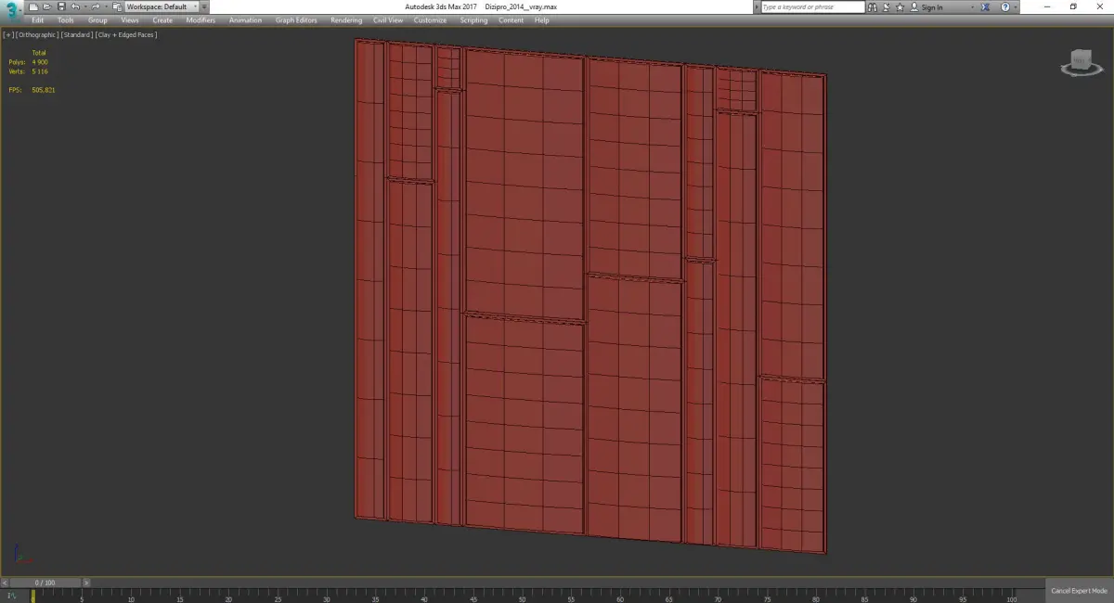Viewport: 1114px width, 603px height.
Task: Open the Create menu
Action: (x=162, y=19)
